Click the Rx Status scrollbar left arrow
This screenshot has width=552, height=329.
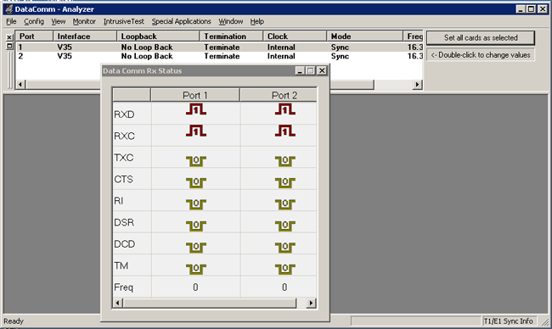pos(118,303)
